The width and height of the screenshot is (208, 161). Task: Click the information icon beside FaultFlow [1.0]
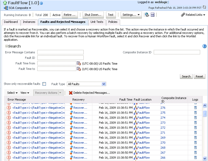(x=41, y=3)
